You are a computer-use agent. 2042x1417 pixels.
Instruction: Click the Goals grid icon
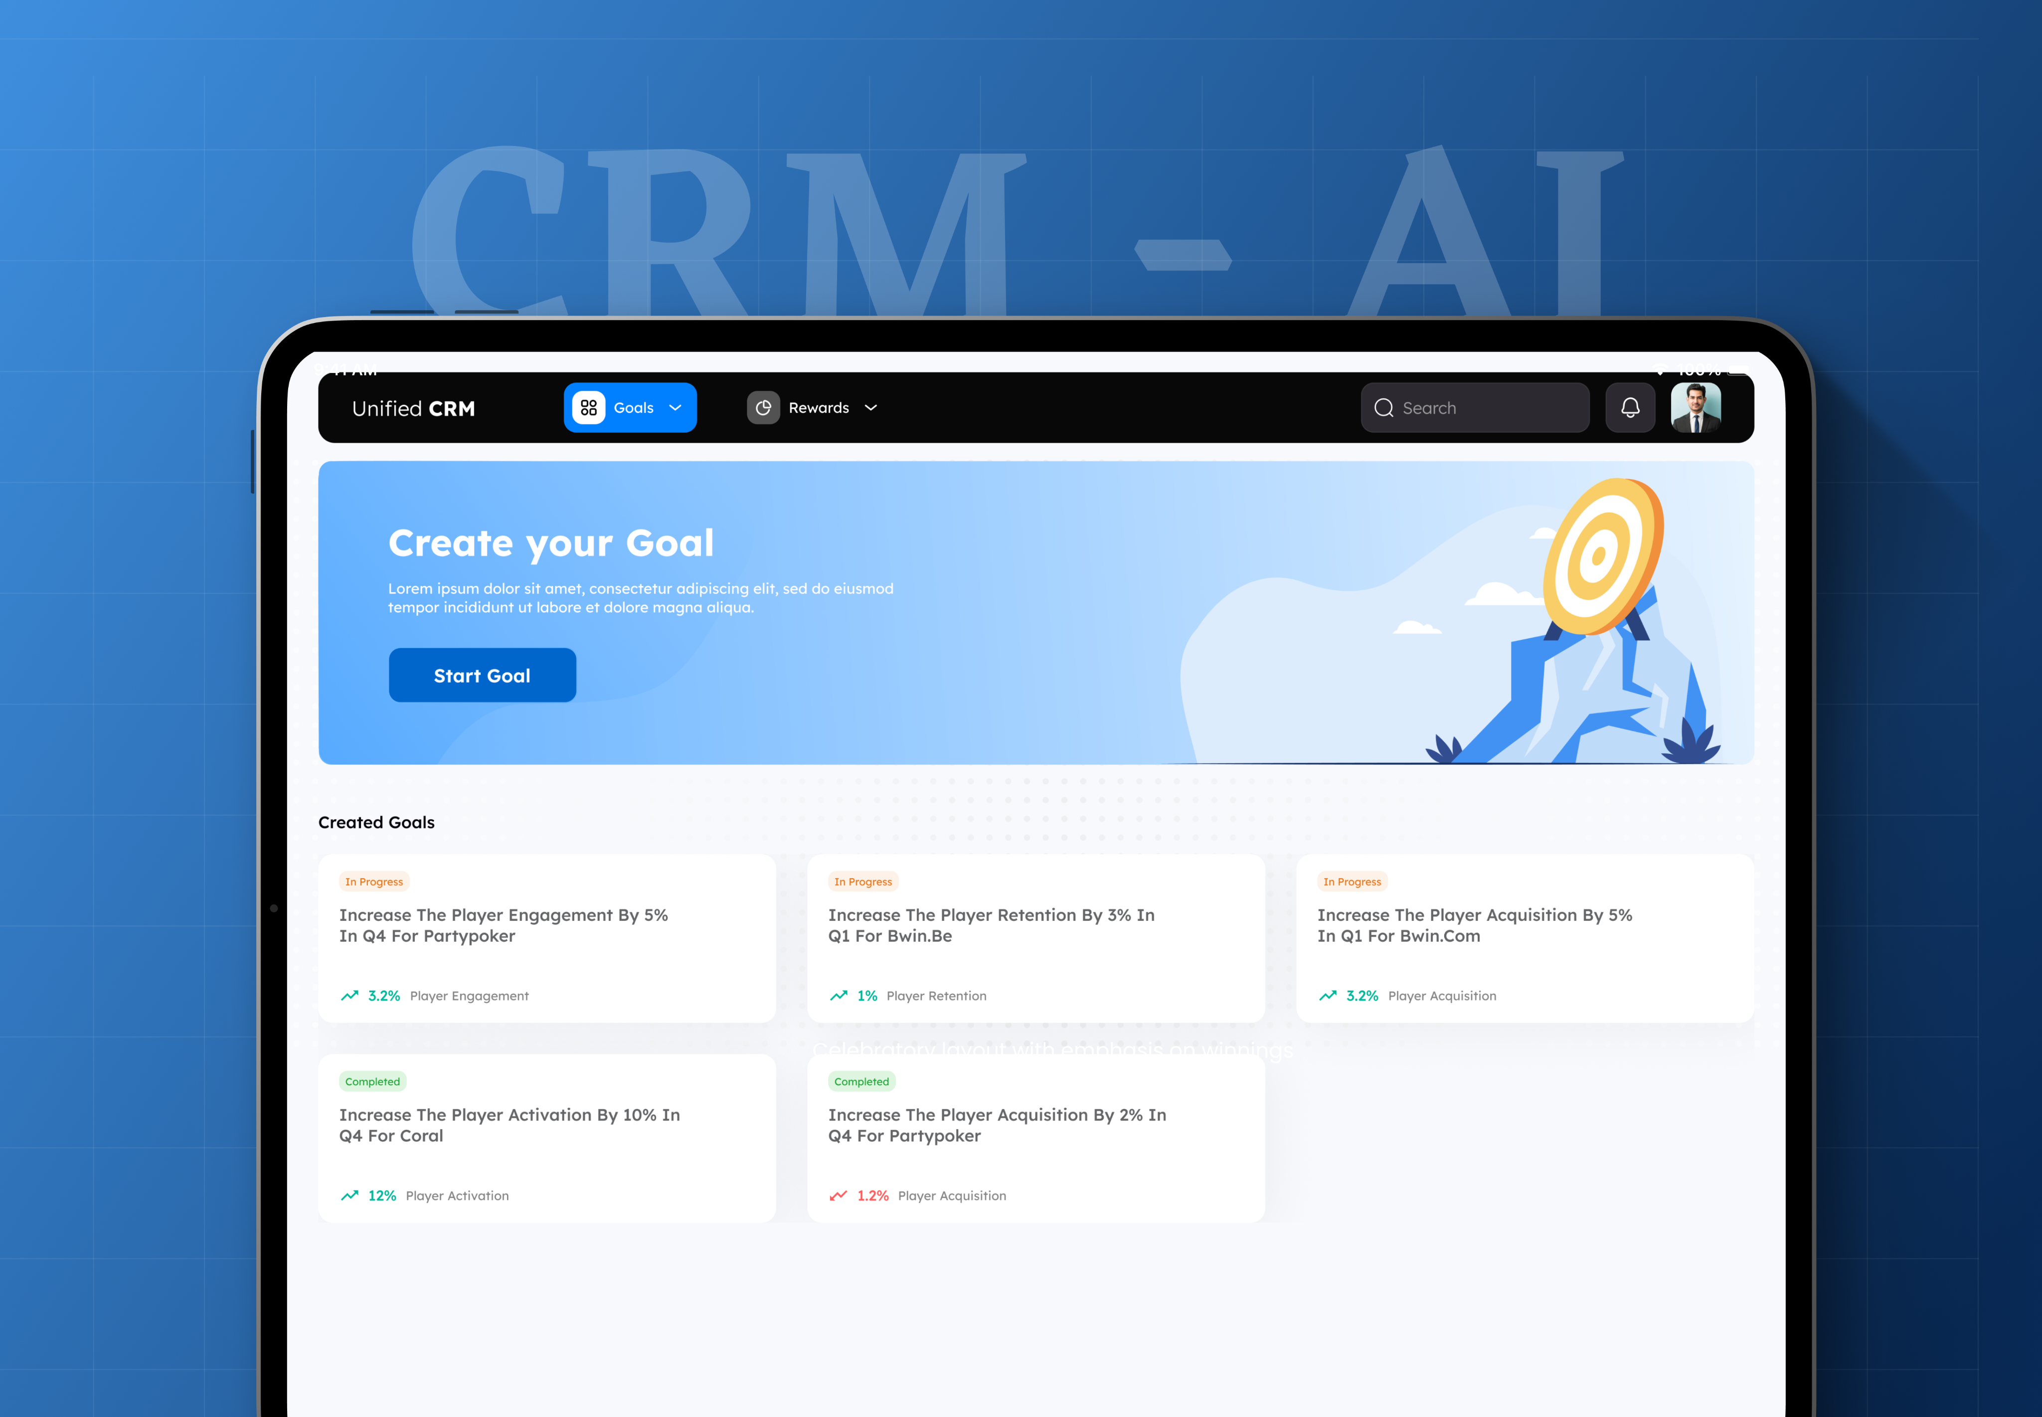coord(589,407)
